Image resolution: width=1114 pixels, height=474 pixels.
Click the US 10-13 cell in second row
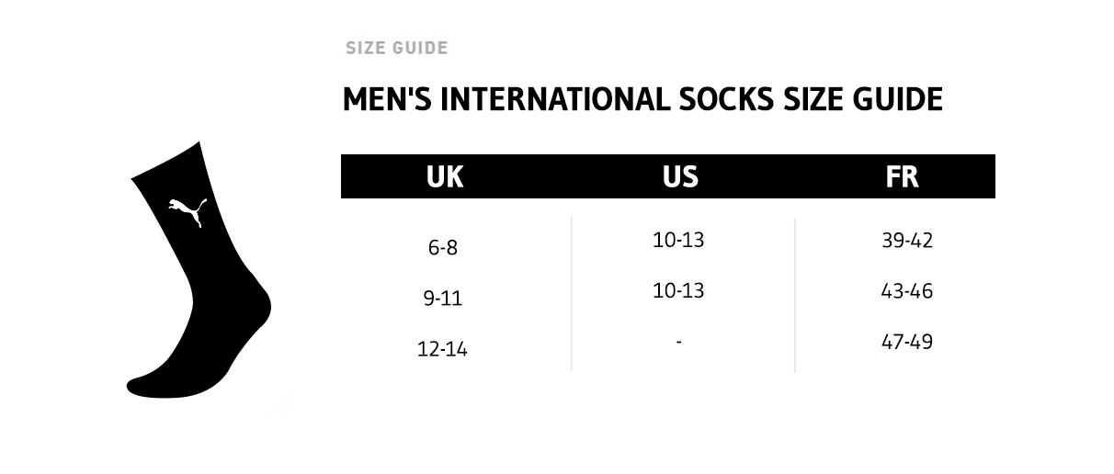678,291
